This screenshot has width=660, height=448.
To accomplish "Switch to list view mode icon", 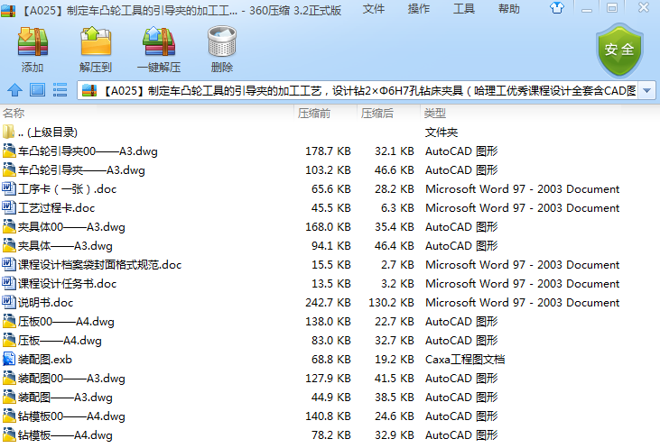I will click(60, 89).
